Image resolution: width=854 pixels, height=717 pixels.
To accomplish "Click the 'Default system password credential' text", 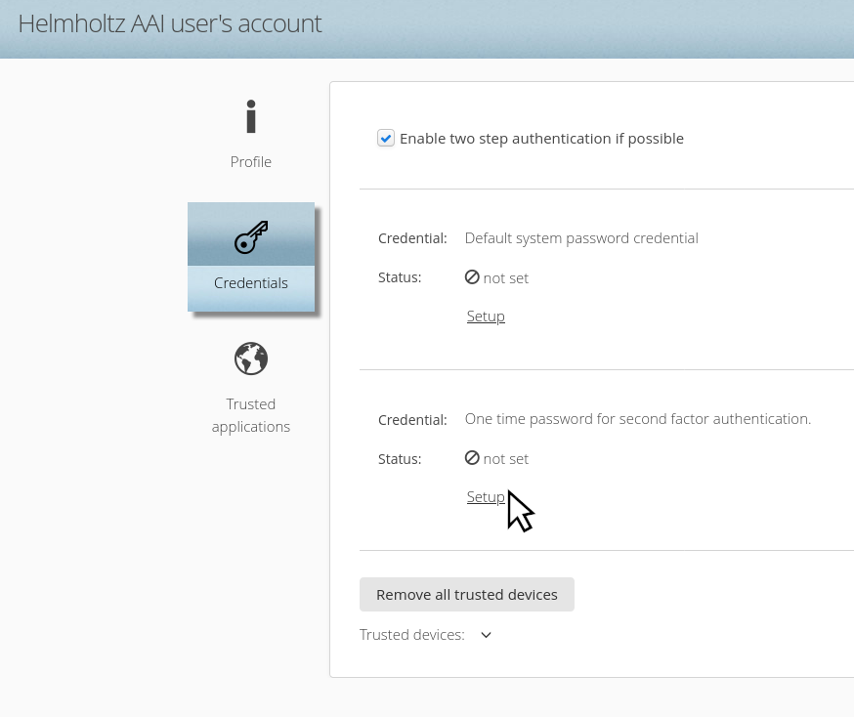I will click(x=581, y=237).
